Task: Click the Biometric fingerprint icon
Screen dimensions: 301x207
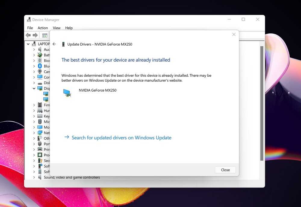Action: tap(40, 60)
